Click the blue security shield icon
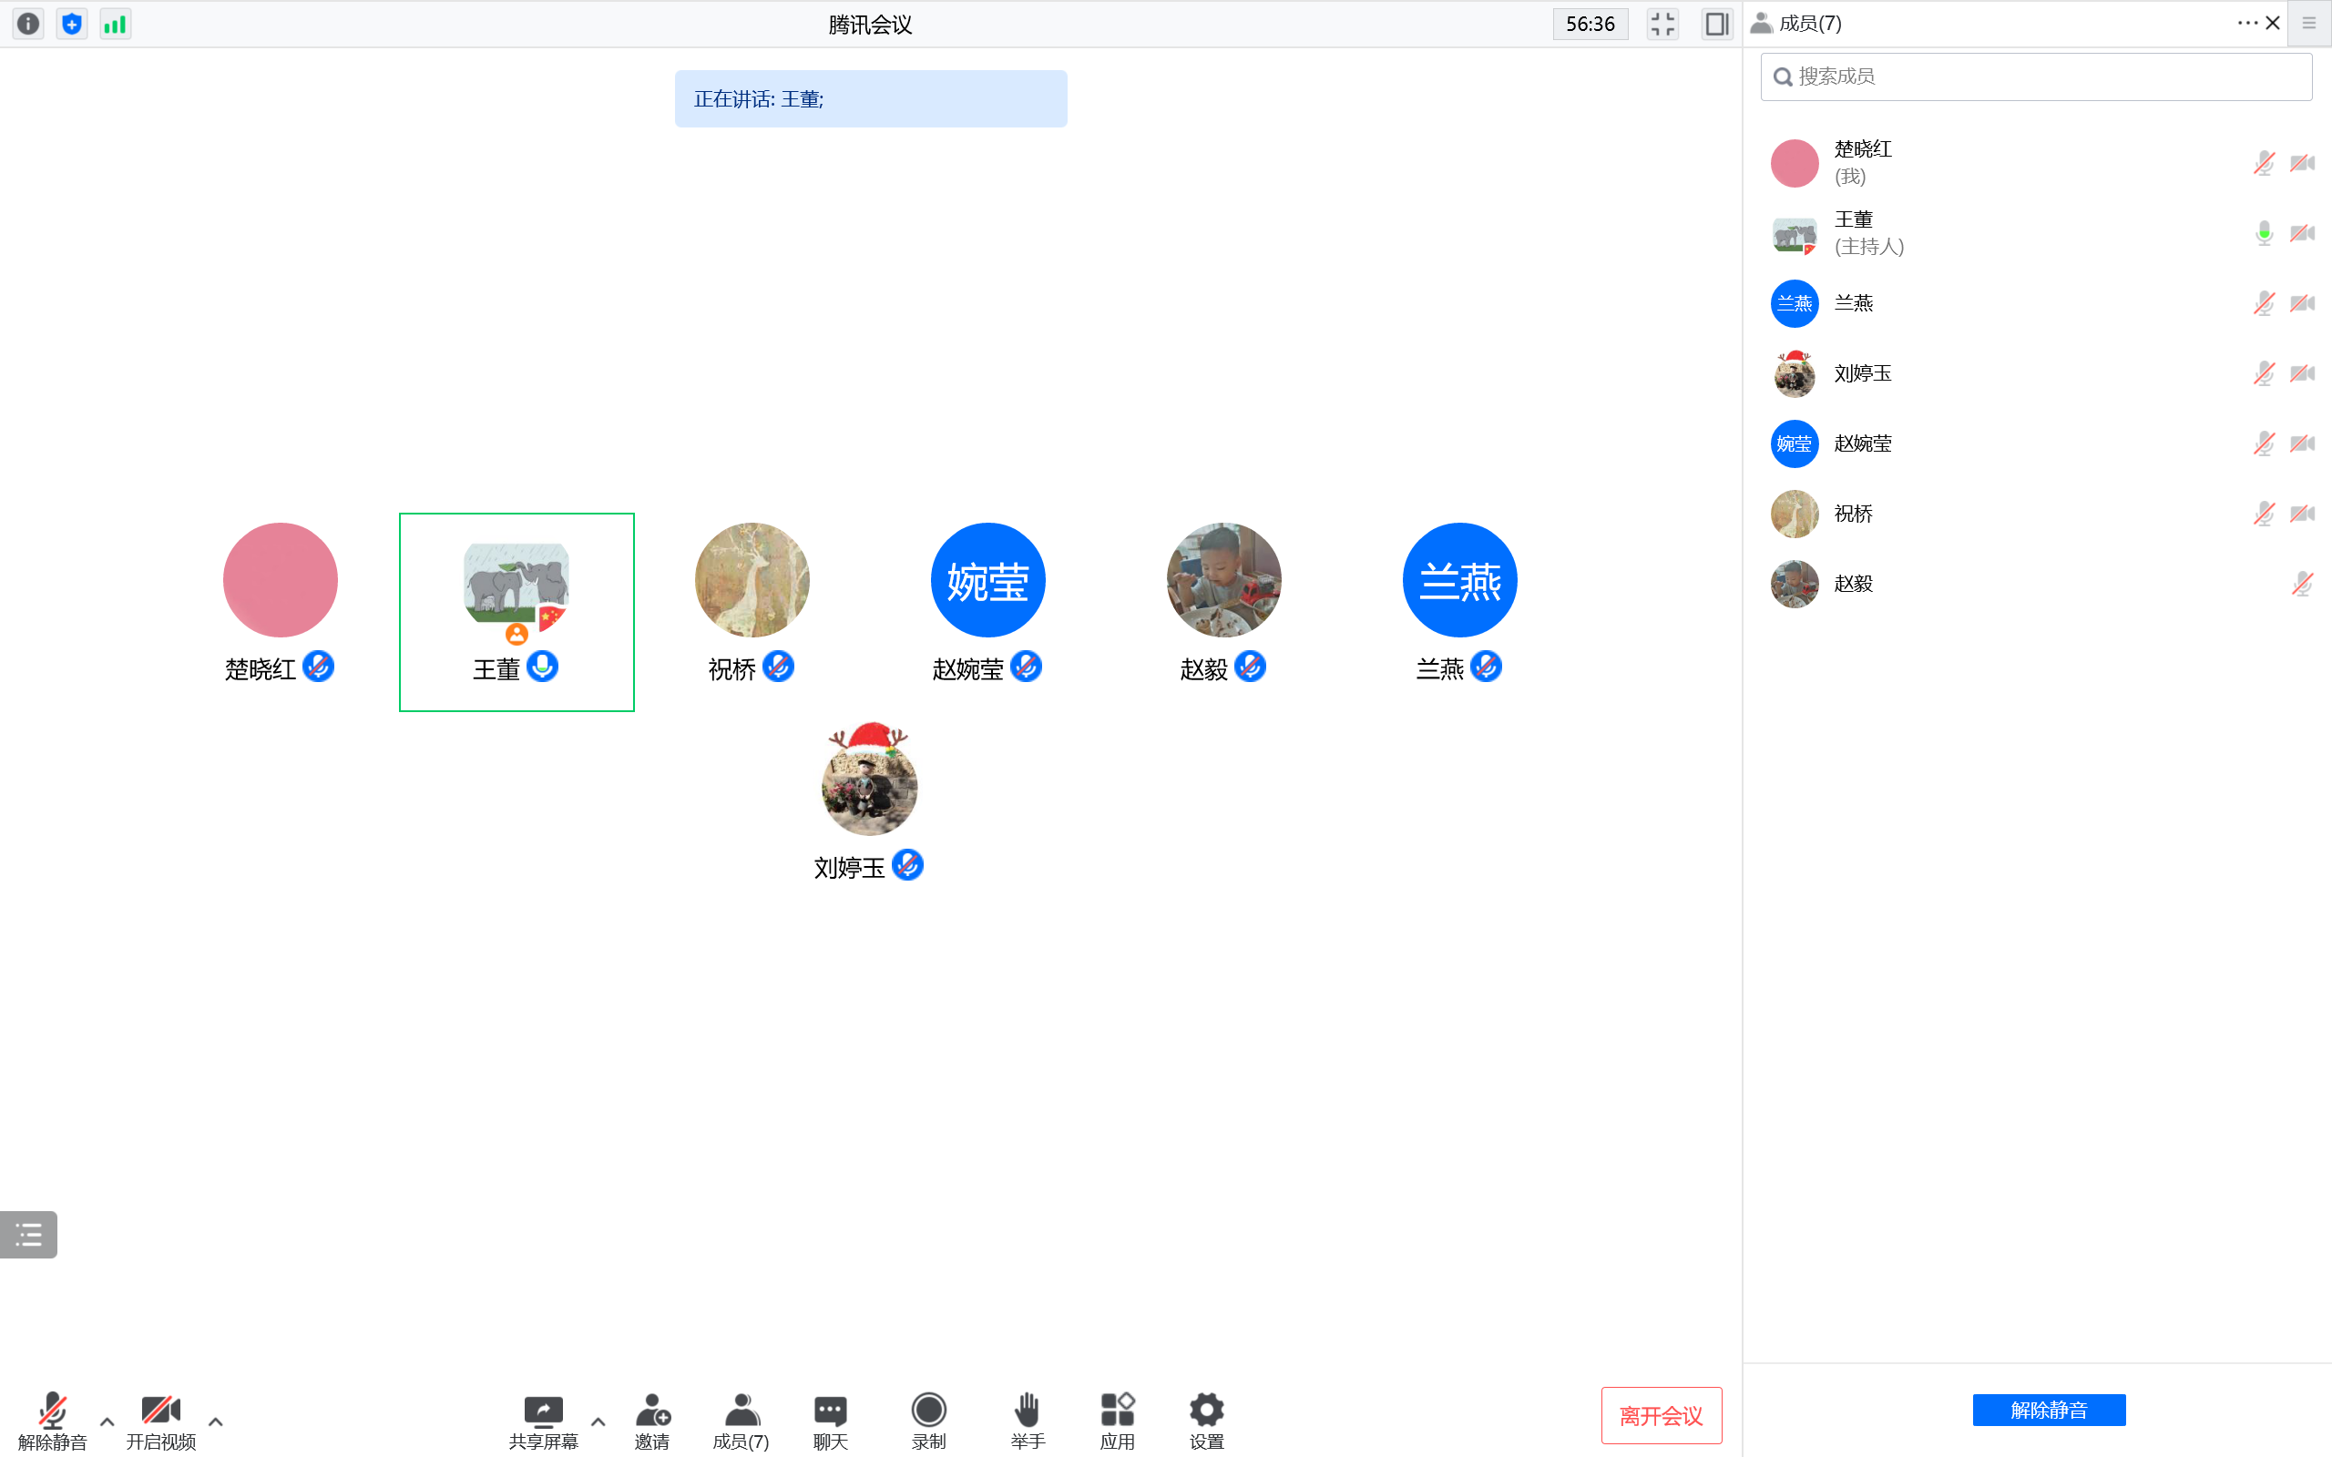2332x1457 pixels. pyautogui.click(x=71, y=23)
